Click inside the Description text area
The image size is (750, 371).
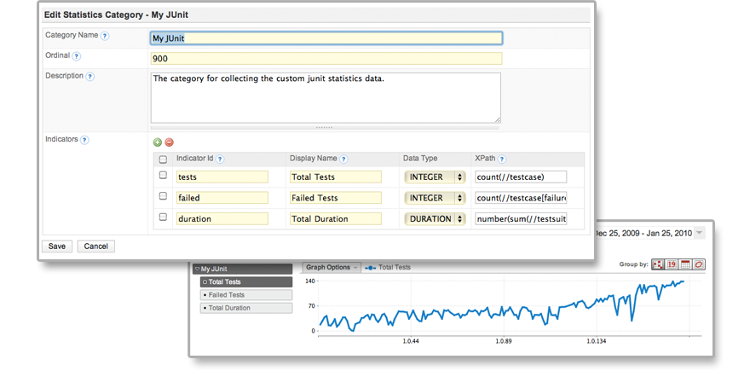pos(326,98)
